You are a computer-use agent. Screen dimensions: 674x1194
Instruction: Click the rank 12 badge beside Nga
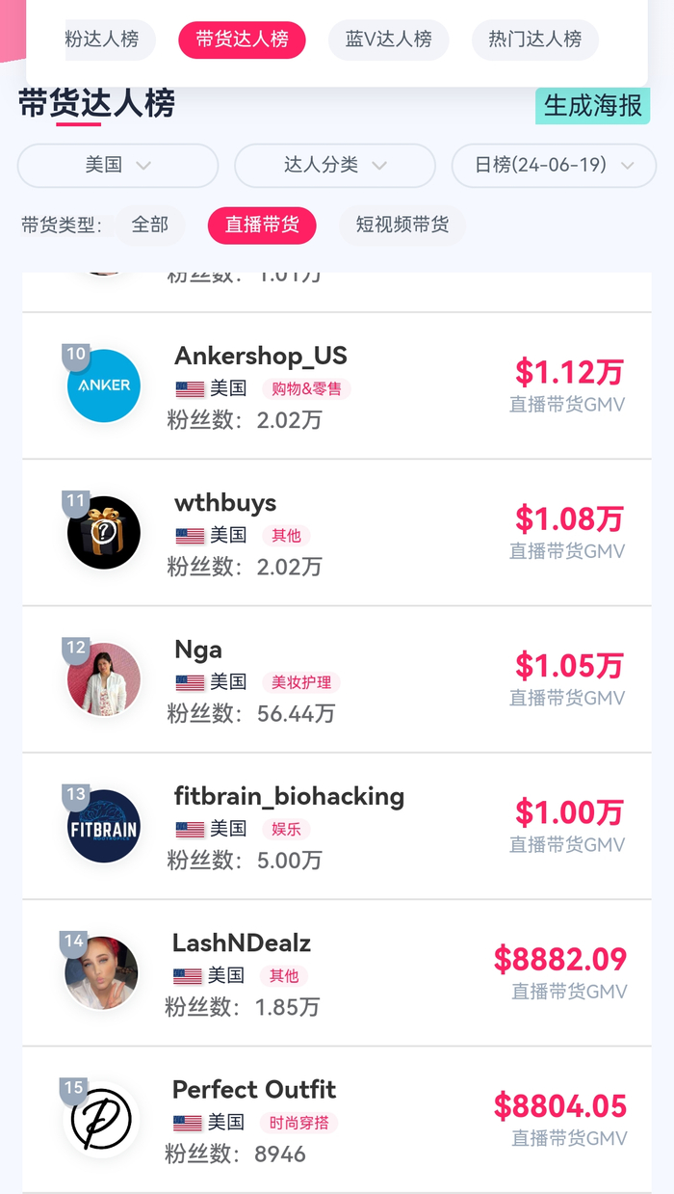click(x=74, y=649)
